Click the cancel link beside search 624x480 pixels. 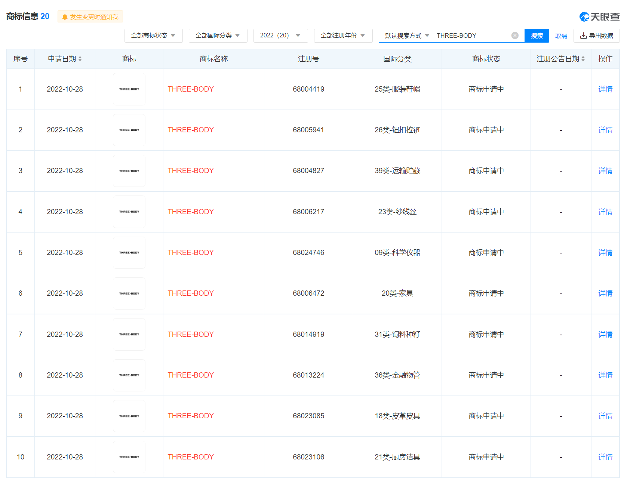561,36
